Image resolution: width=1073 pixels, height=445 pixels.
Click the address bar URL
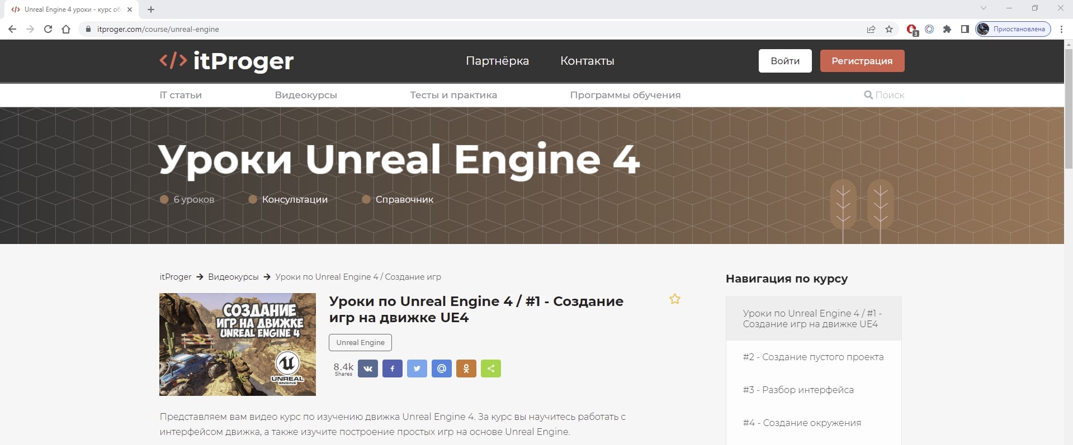tap(158, 29)
